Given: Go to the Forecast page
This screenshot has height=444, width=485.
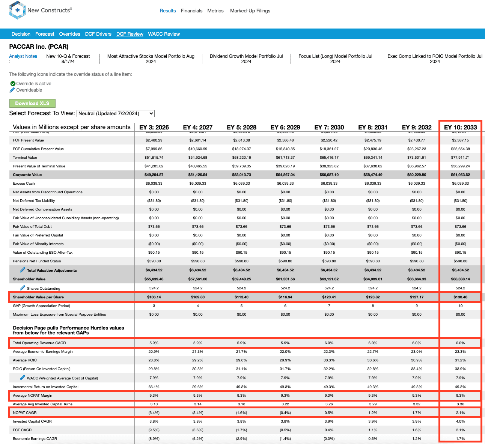Looking at the screenshot, I should 45,34.
